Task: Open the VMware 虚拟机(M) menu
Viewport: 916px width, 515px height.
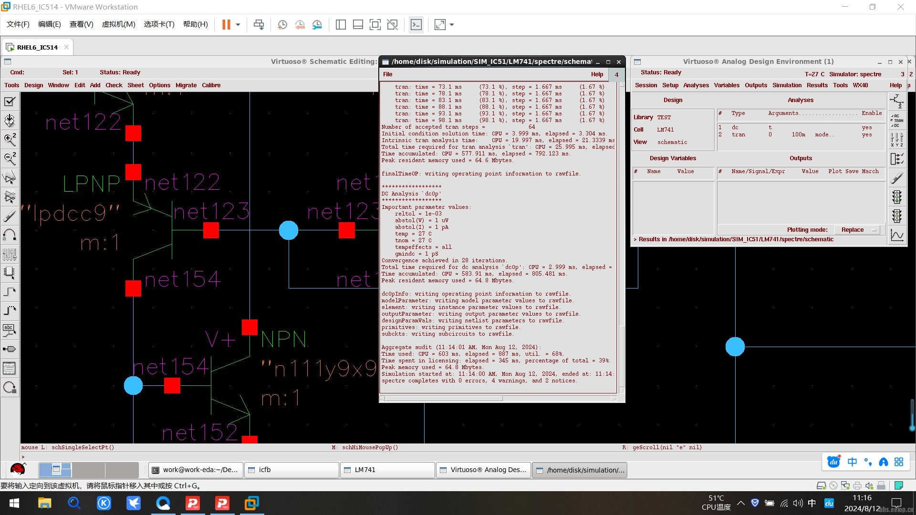Action: click(118, 24)
